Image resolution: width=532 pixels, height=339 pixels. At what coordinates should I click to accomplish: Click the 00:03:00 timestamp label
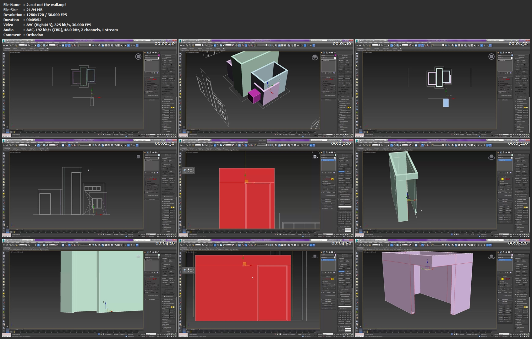tap(341, 143)
